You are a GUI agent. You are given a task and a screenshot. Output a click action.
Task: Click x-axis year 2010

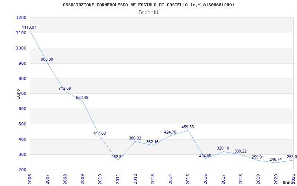coord(100,179)
